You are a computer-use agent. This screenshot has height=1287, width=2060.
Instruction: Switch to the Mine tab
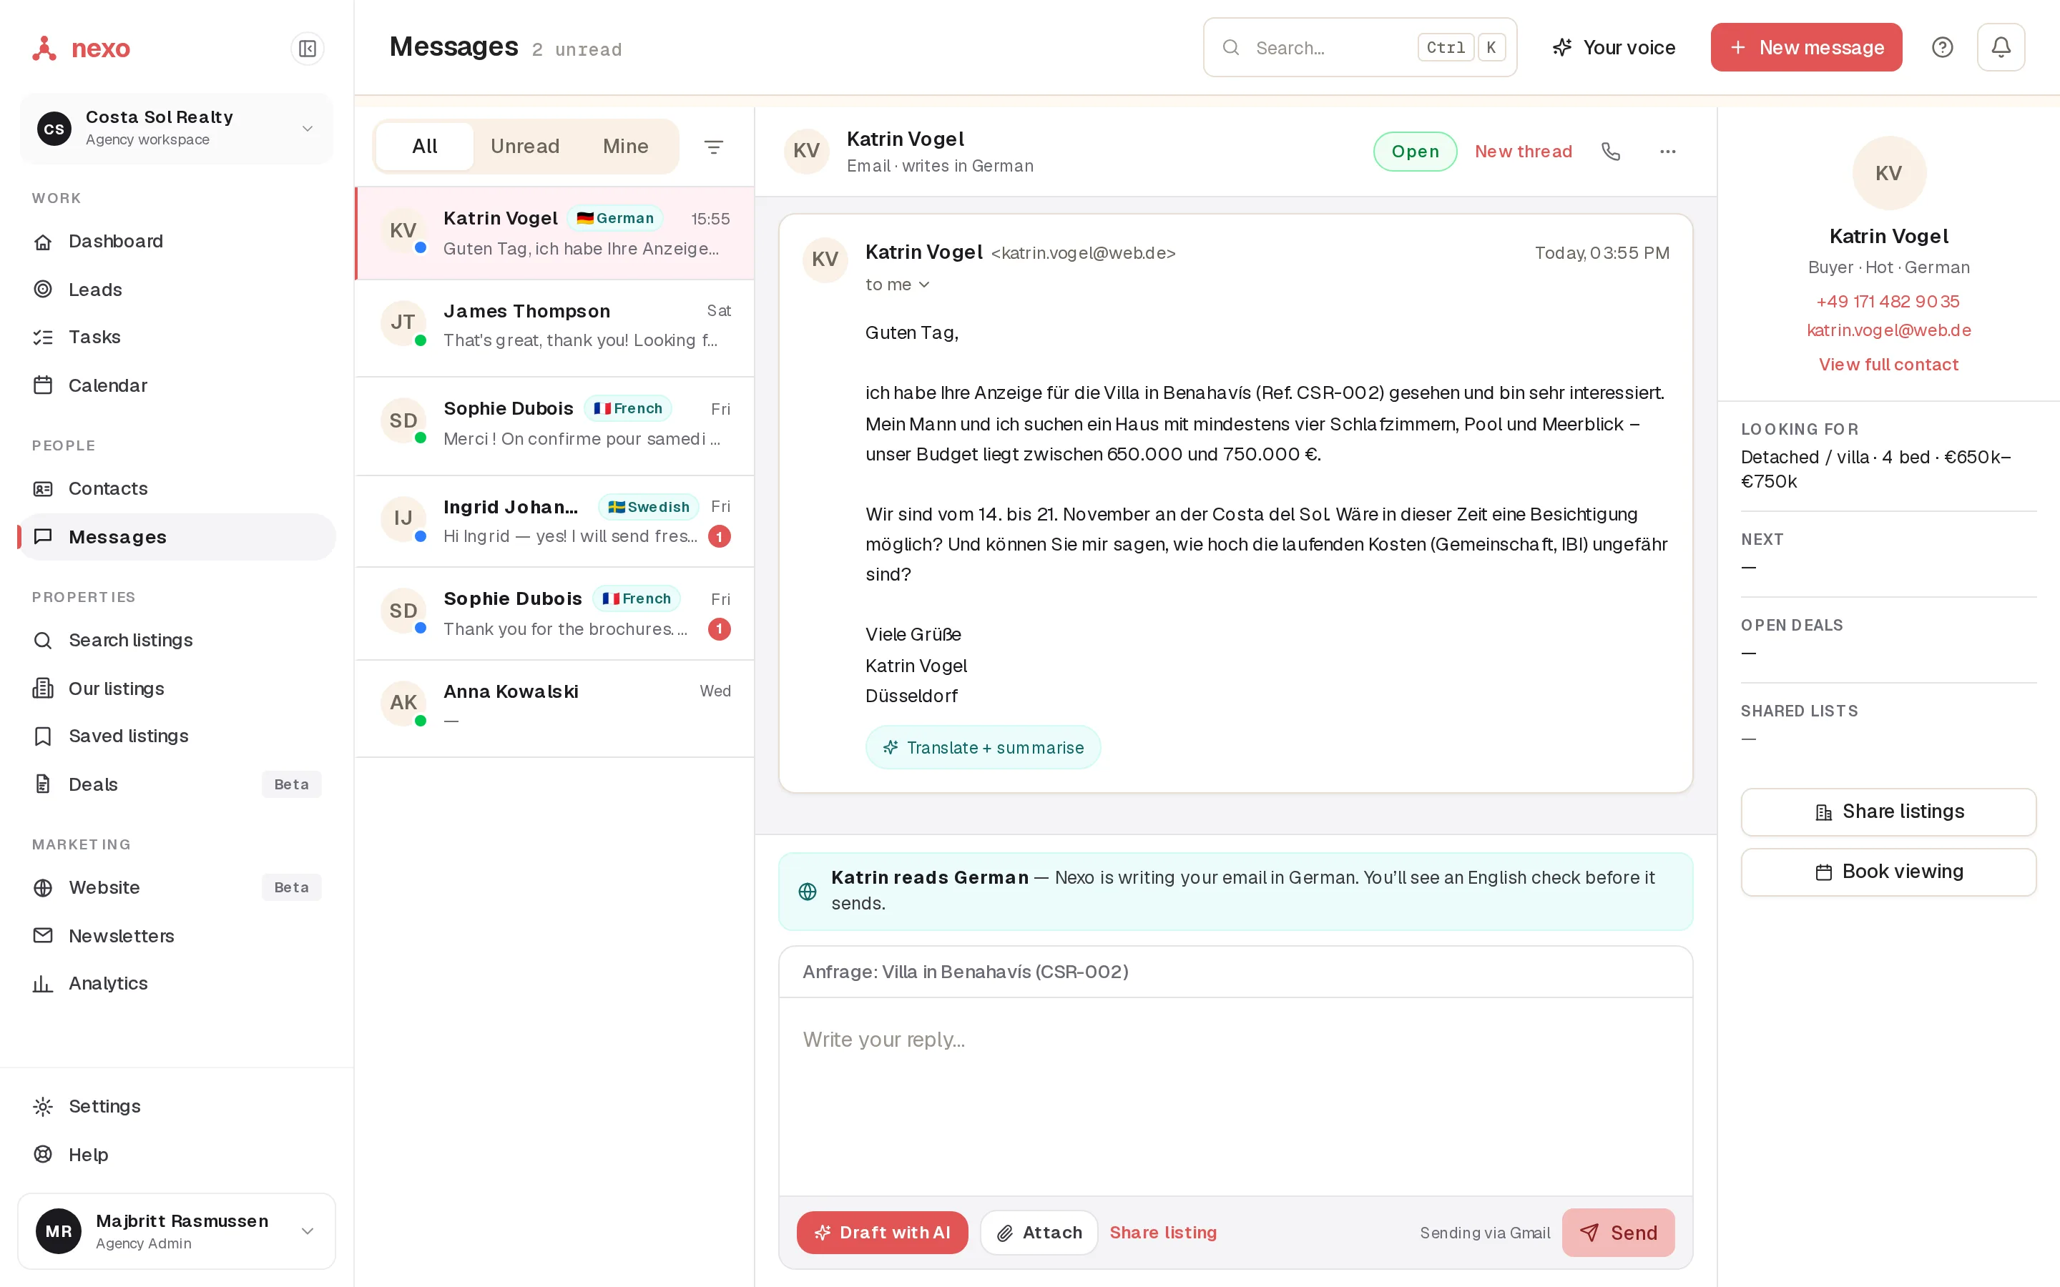(626, 147)
